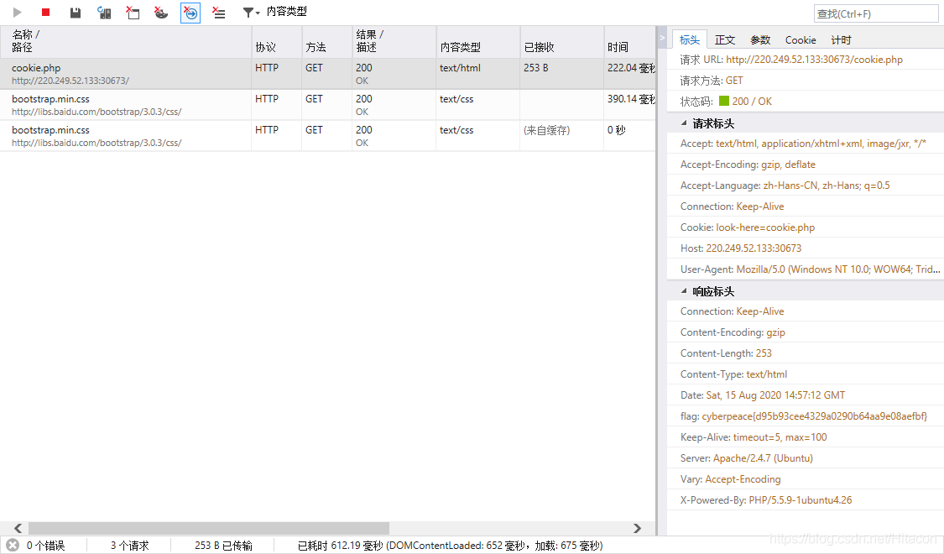
Task: Click the horizontal scrollbar left arrow
Action: click(x=18, y=528)
